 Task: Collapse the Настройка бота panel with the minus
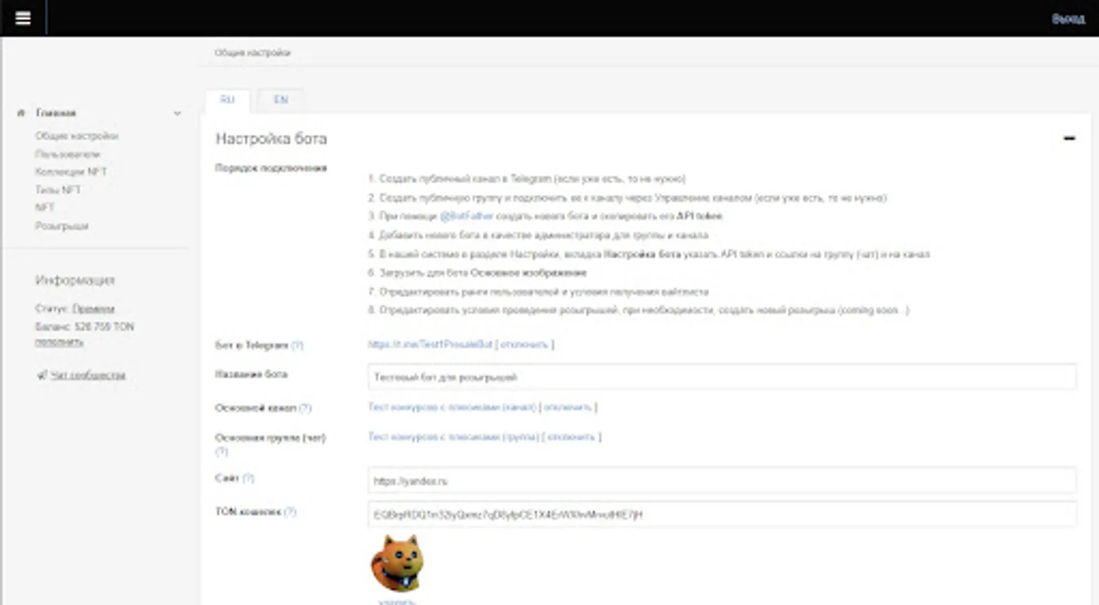tap(1069, 138)
